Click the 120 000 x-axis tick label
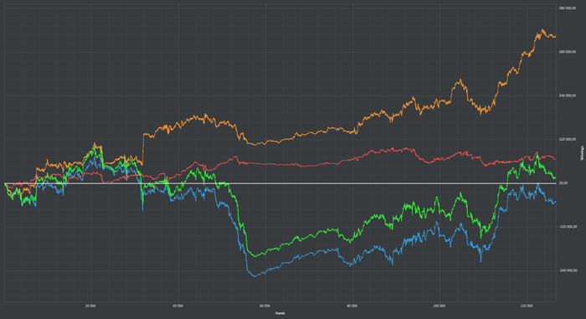Image resolution: width=586 pixels, height=319 pixels. 527,306
